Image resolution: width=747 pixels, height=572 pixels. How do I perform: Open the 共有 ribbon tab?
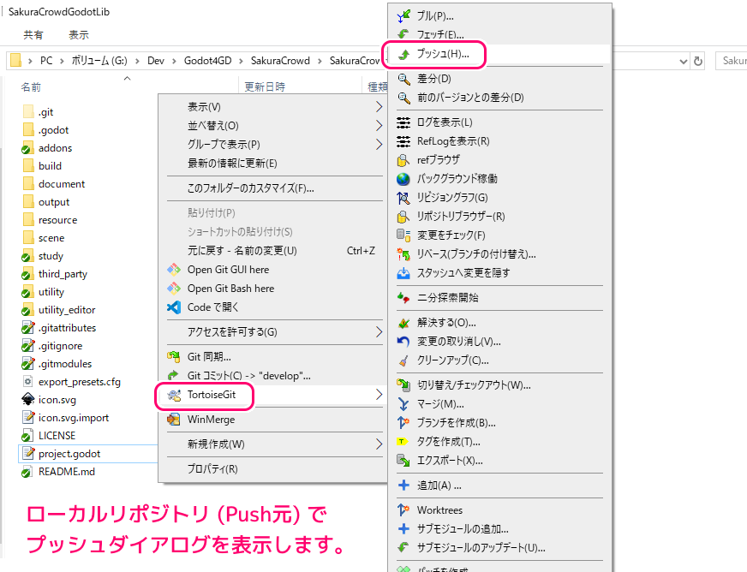(33, 35)
